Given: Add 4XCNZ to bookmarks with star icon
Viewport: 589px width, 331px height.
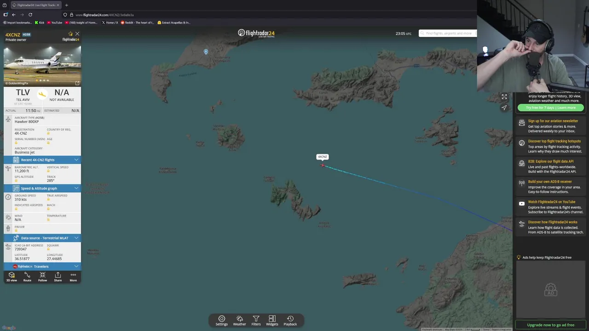Looking at the screenshot, I should coord(70,34).
